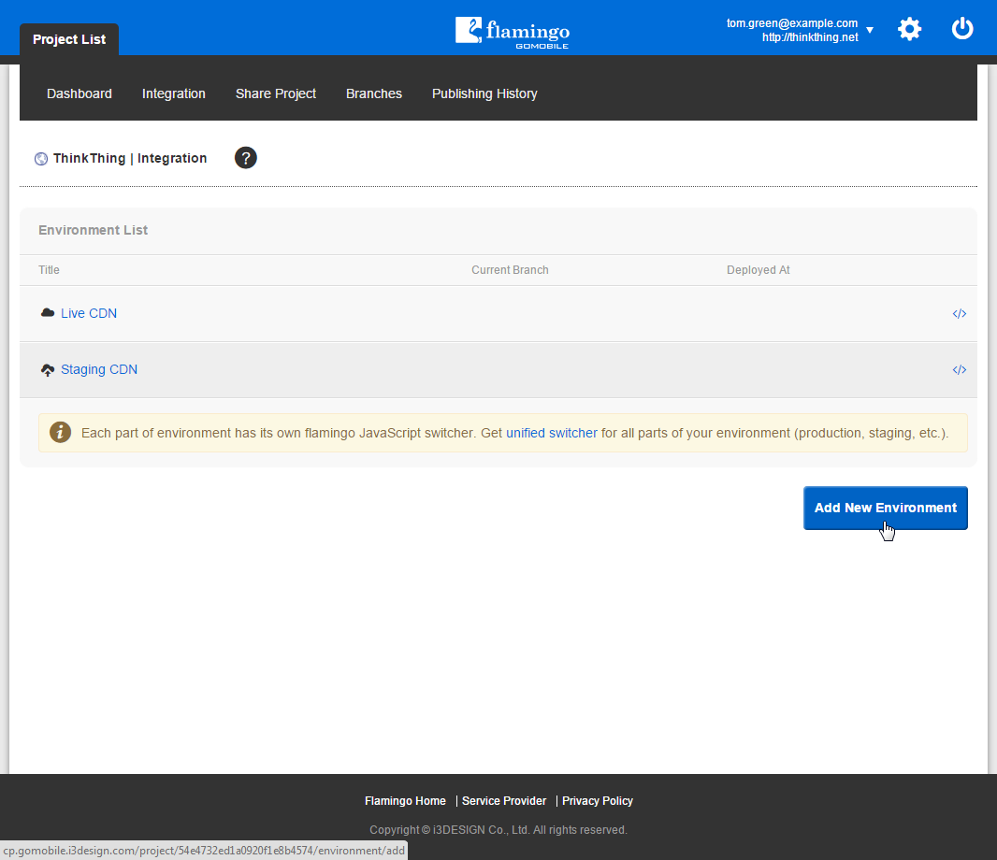Click the Title column header
The width and height of the screenshot is (997, 860).
point(49,269)
